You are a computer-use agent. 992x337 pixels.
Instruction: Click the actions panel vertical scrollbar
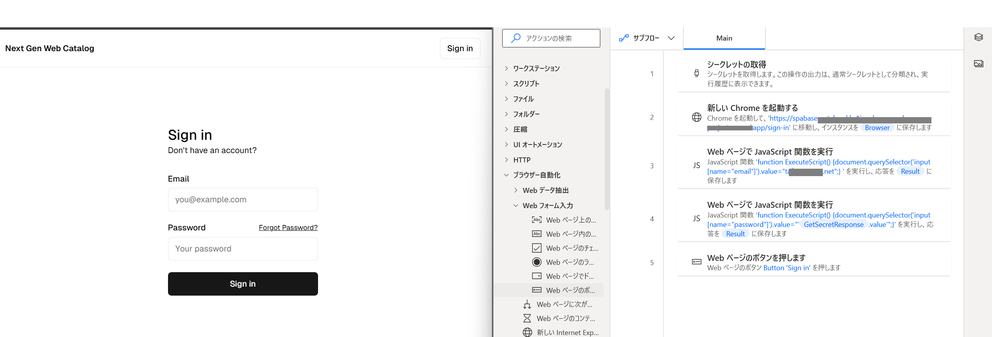point(607,149)
